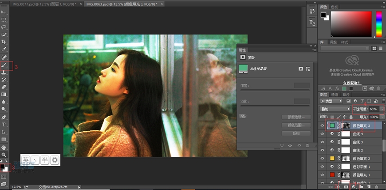This screenshot has height=190, width=386.
Task: Hide the 颜色填充 3 layer
Action: tap(323, 125)
